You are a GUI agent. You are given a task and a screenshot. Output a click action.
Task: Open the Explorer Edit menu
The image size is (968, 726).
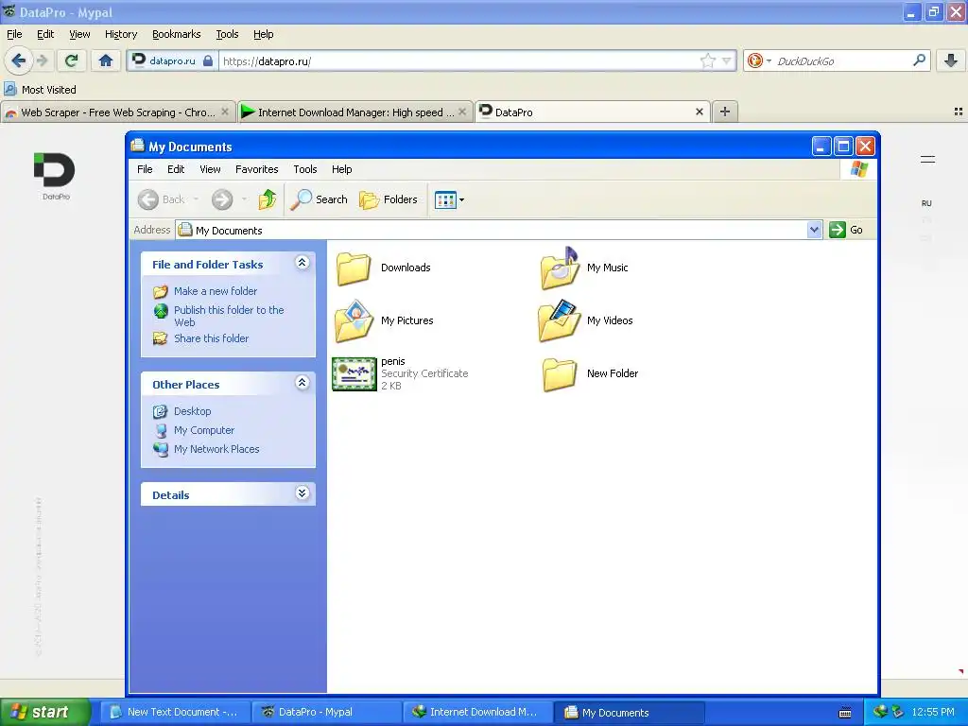click(176, 169)
